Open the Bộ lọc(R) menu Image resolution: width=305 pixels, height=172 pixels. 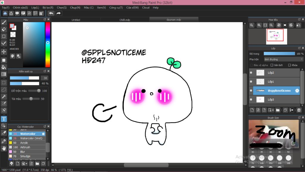click(x=48, y=7)
